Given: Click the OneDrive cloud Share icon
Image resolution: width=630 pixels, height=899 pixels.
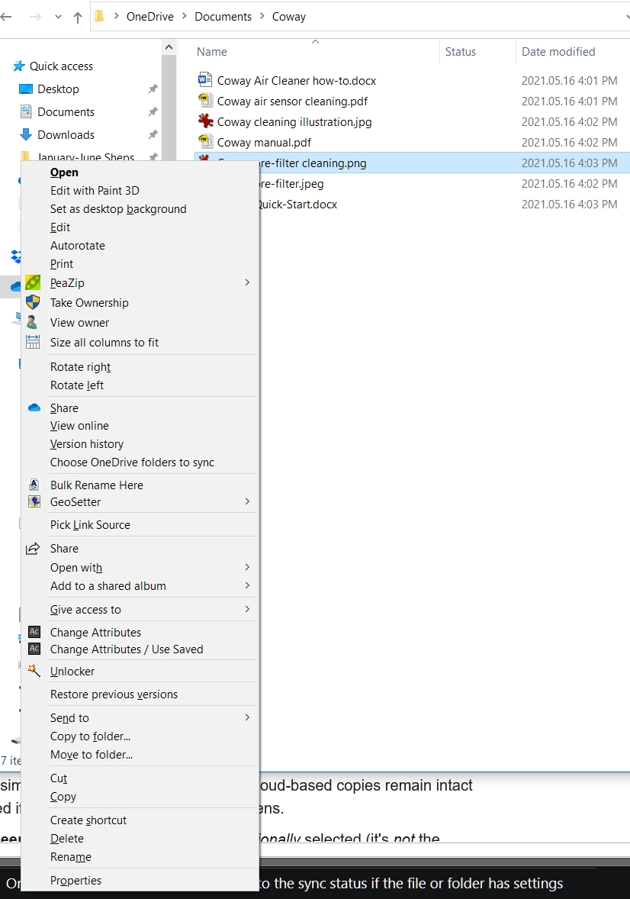Looking at the screenshot, I should click(34, 408).
